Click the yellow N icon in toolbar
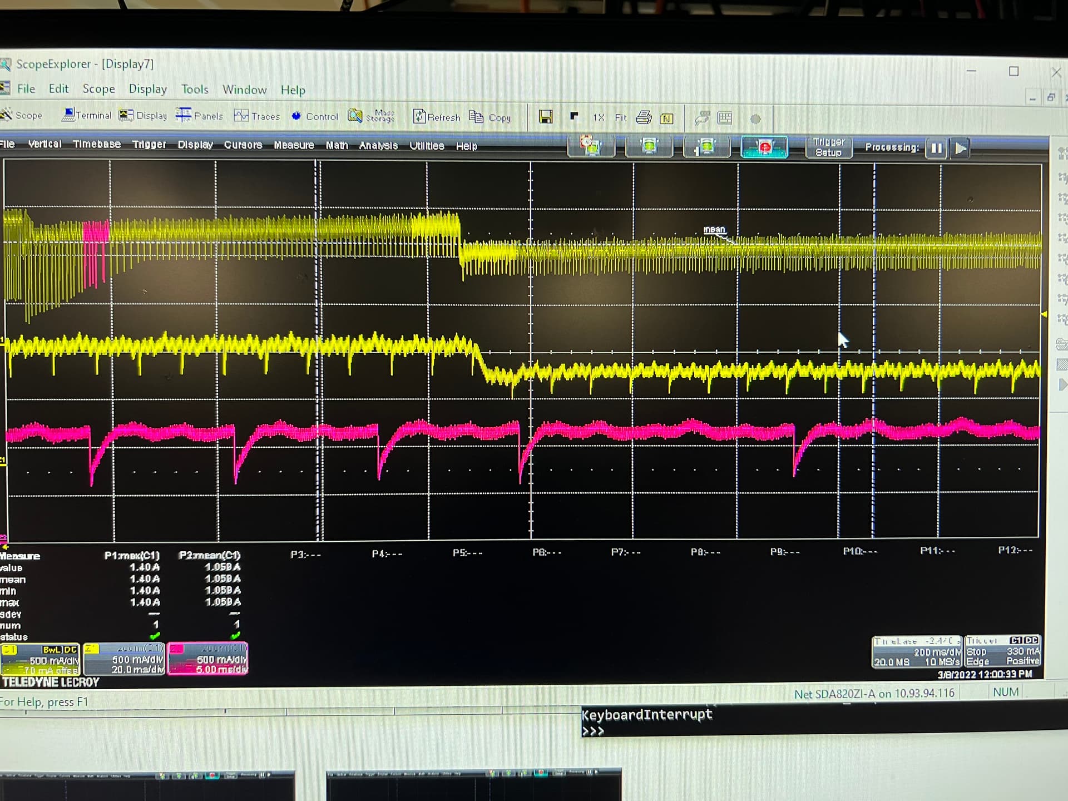 click(666, 118)
